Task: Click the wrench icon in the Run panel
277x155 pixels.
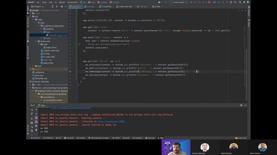Action: click(32, 114)
